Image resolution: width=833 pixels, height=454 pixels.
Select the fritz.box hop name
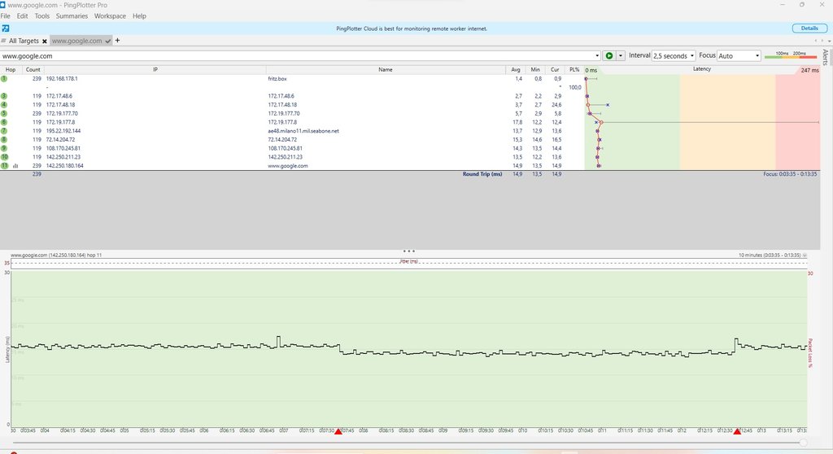coord(277,79)
